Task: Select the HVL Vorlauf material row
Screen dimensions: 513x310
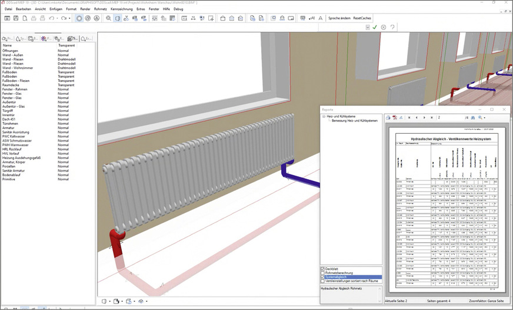Action: (x=12, y=153)
